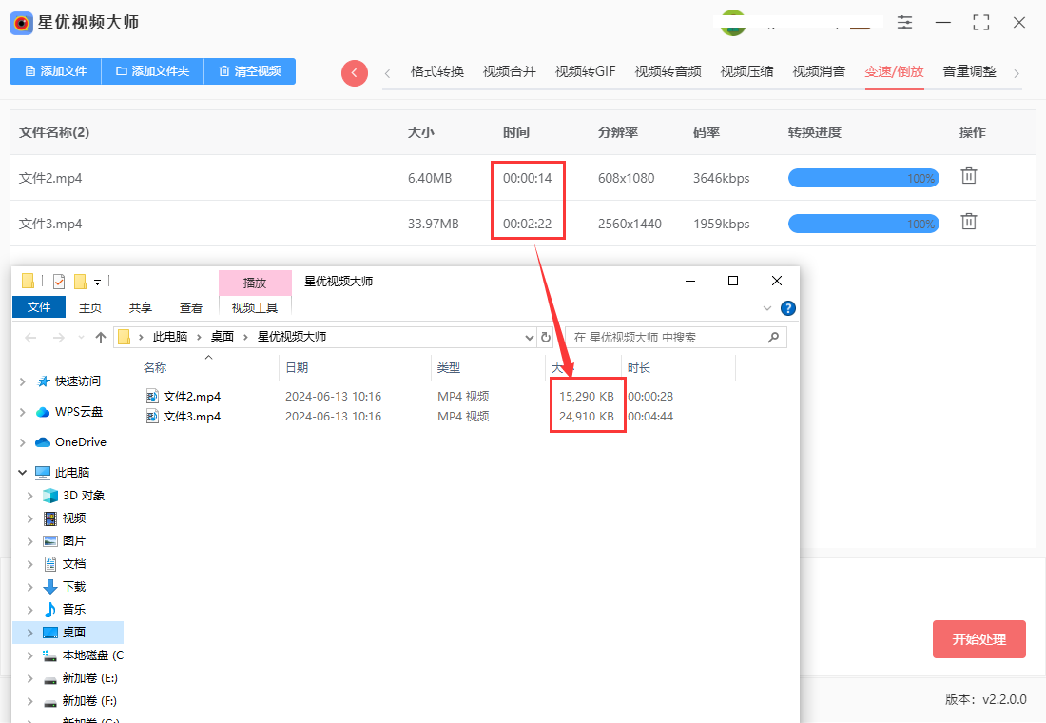Click the 快速访问 star icon
The image size is (1046, 723).
pyautogui.click(x=44, y=381)
